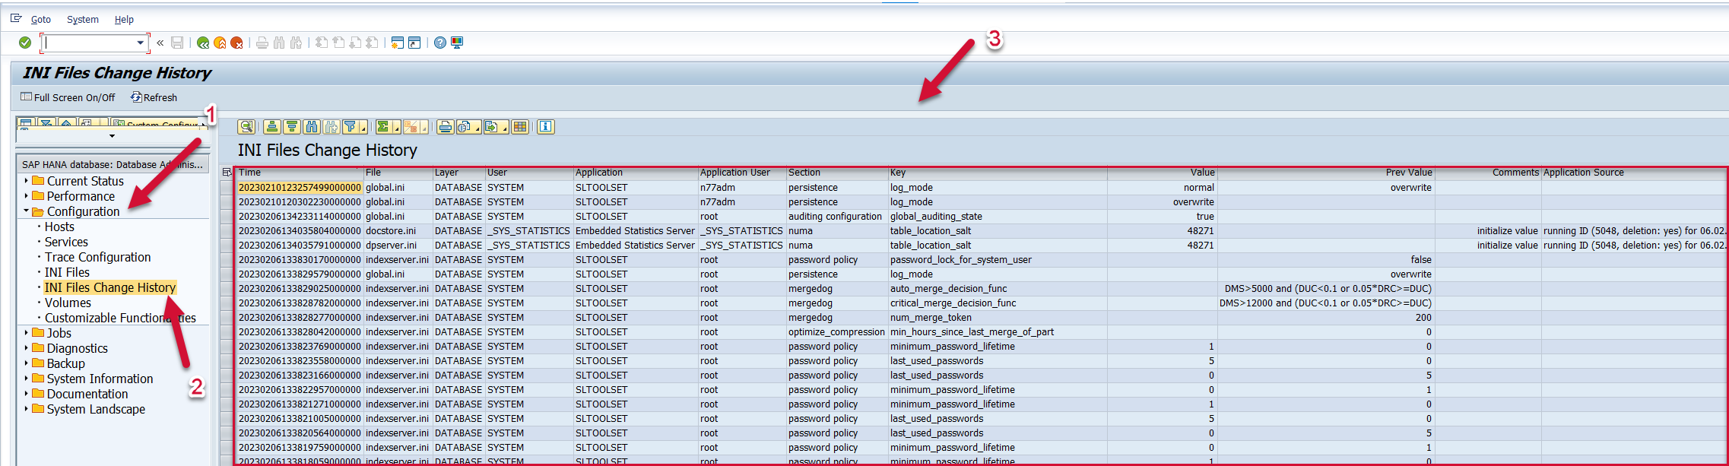The image size is (1729, 466).
Task: Open the command field dropdown arrow
Action: [140, 43]
